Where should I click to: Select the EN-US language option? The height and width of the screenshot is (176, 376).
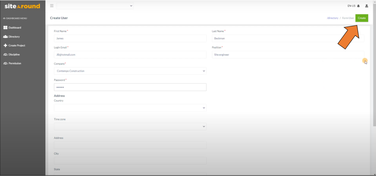coord(352,5)
